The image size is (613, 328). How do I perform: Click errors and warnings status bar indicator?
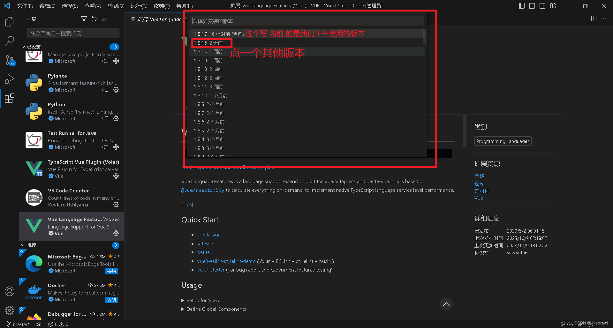pos(58,324)
